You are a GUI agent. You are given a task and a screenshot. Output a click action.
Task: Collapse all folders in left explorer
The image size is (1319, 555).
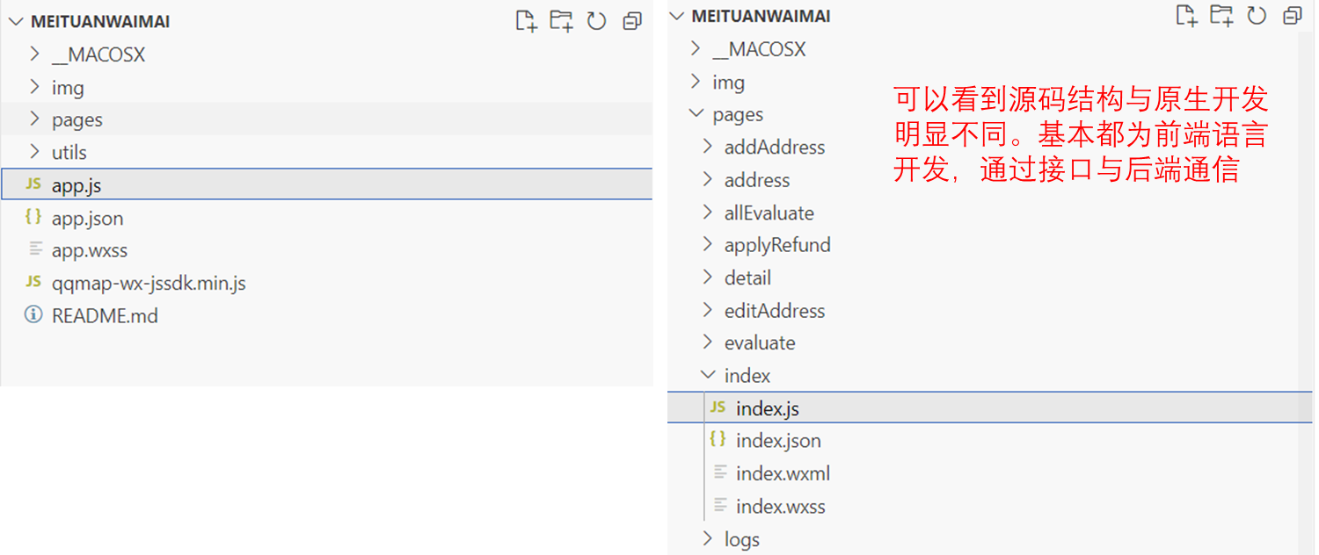click(x=632, y=21)
